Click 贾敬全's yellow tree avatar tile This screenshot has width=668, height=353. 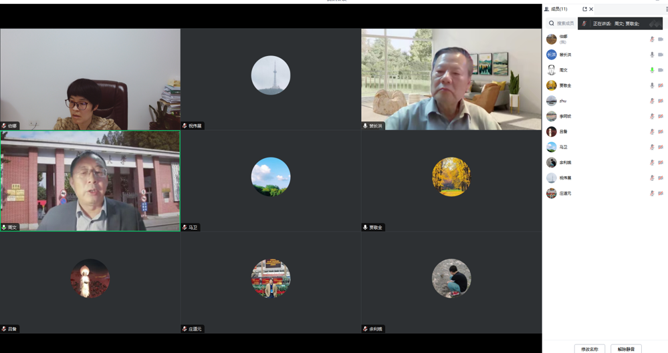pyautogui.click(x=451, y=177)
